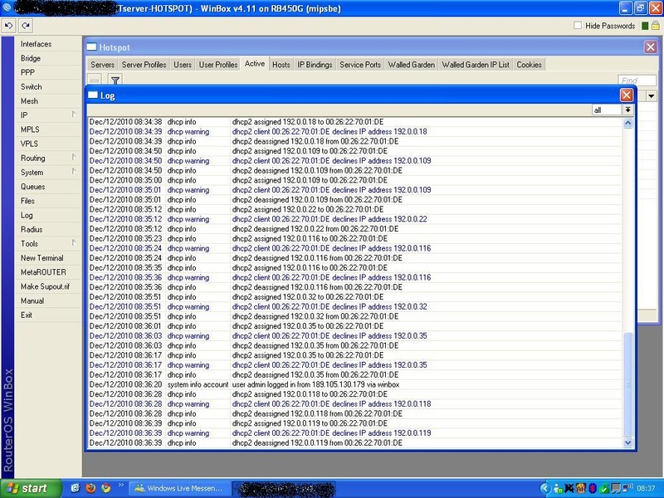Open the Manual menu item
Screen dimensions: 664x498
32,300
